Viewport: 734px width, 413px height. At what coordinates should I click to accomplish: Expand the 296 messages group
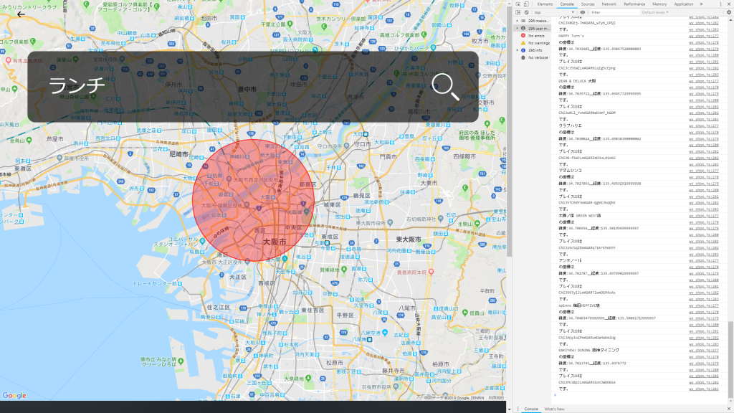tap(518, 21)
